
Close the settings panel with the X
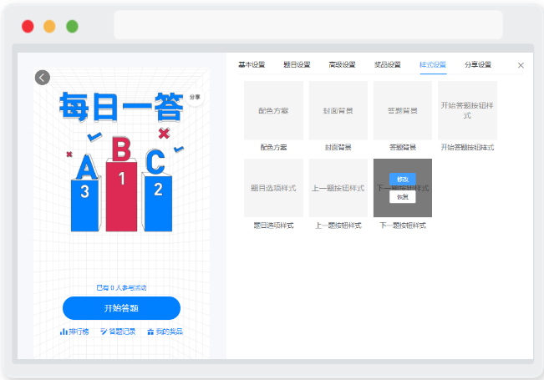(x=521, y=65)
